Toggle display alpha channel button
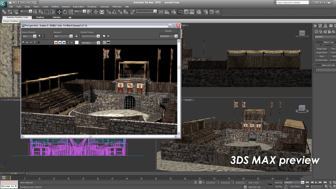 (x=68, y=43)
